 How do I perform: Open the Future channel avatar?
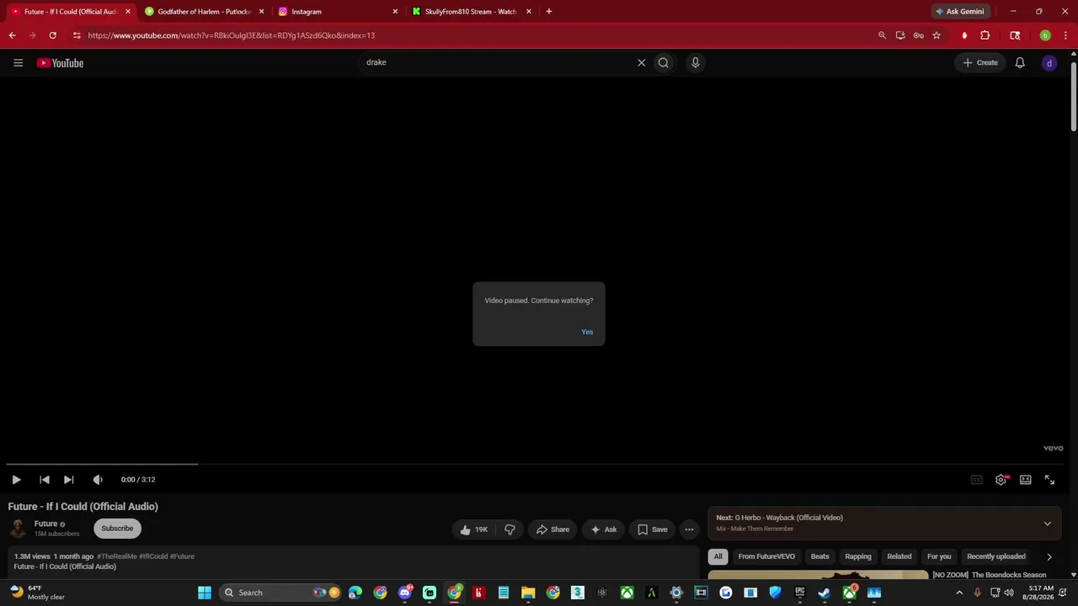(x=18, y=529)
